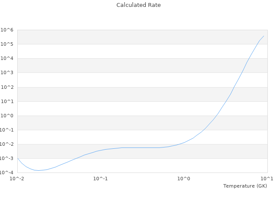Click the 10^0 label on the x-axis

coord(184,179)
